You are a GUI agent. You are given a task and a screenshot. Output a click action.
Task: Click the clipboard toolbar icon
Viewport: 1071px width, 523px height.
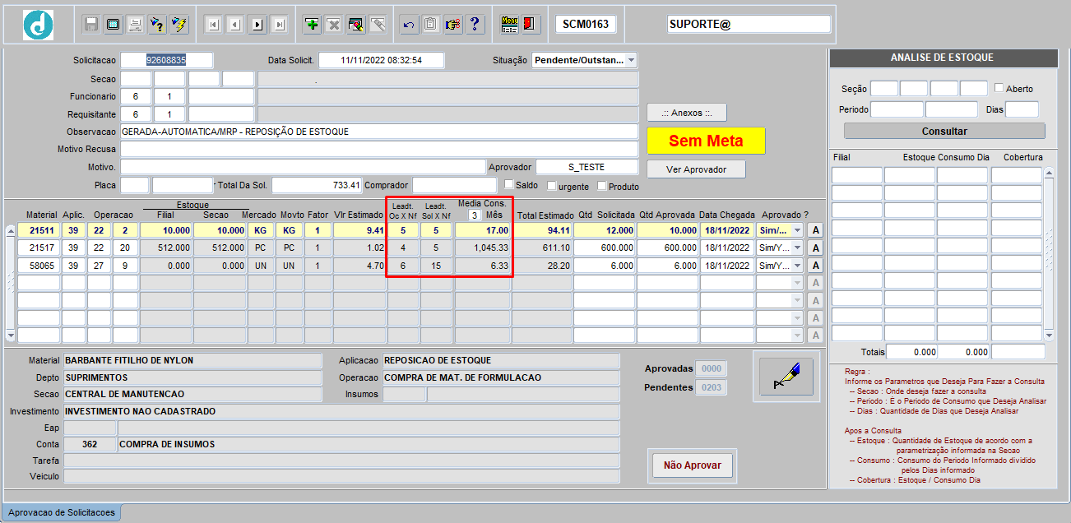click(x=430, y=25)
